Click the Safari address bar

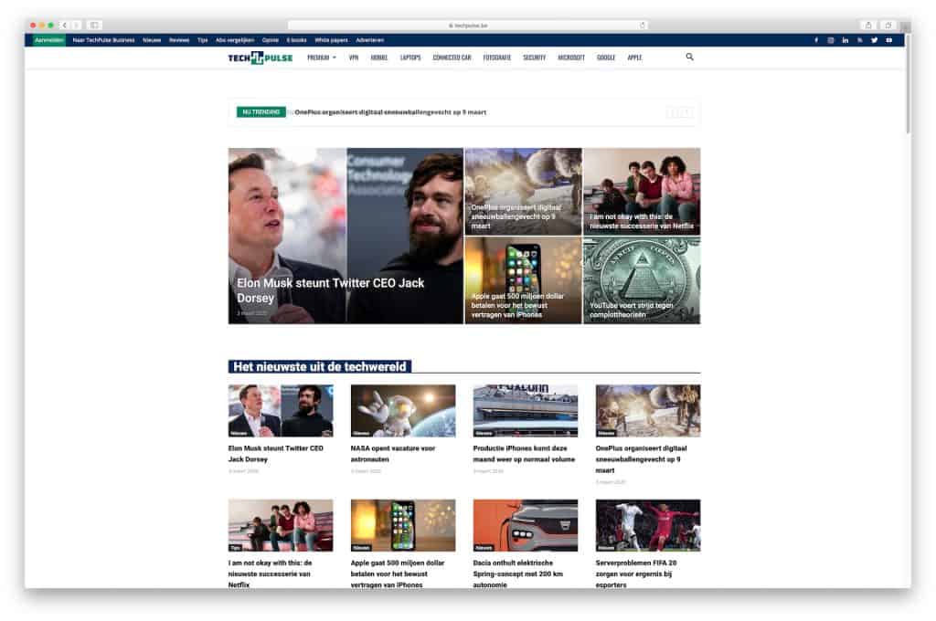467,26
